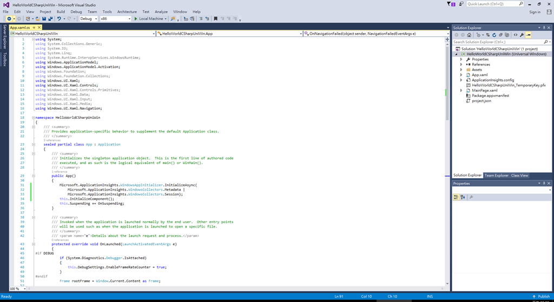Click the notifications flag icon in title bar

pyautogui.click(x=451, y=4)
